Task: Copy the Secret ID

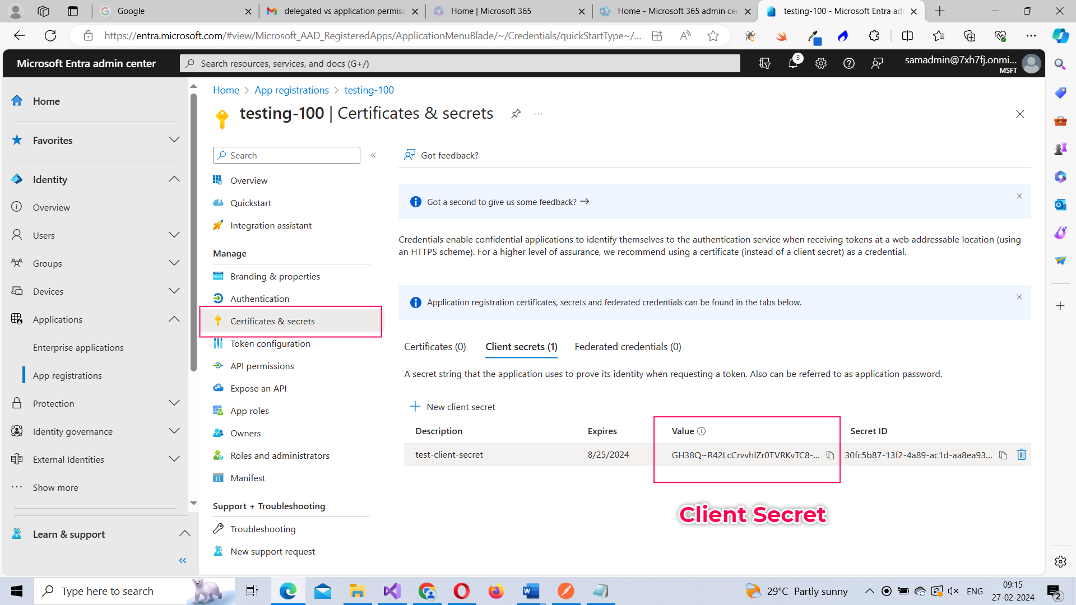Action: pos(1003,455)
